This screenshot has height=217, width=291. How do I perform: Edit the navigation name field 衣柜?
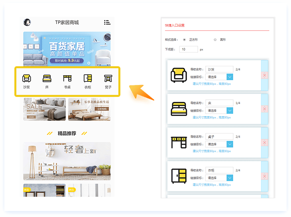pos(219,170)
